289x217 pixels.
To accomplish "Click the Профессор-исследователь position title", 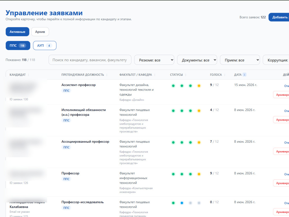I will point(83,202).
